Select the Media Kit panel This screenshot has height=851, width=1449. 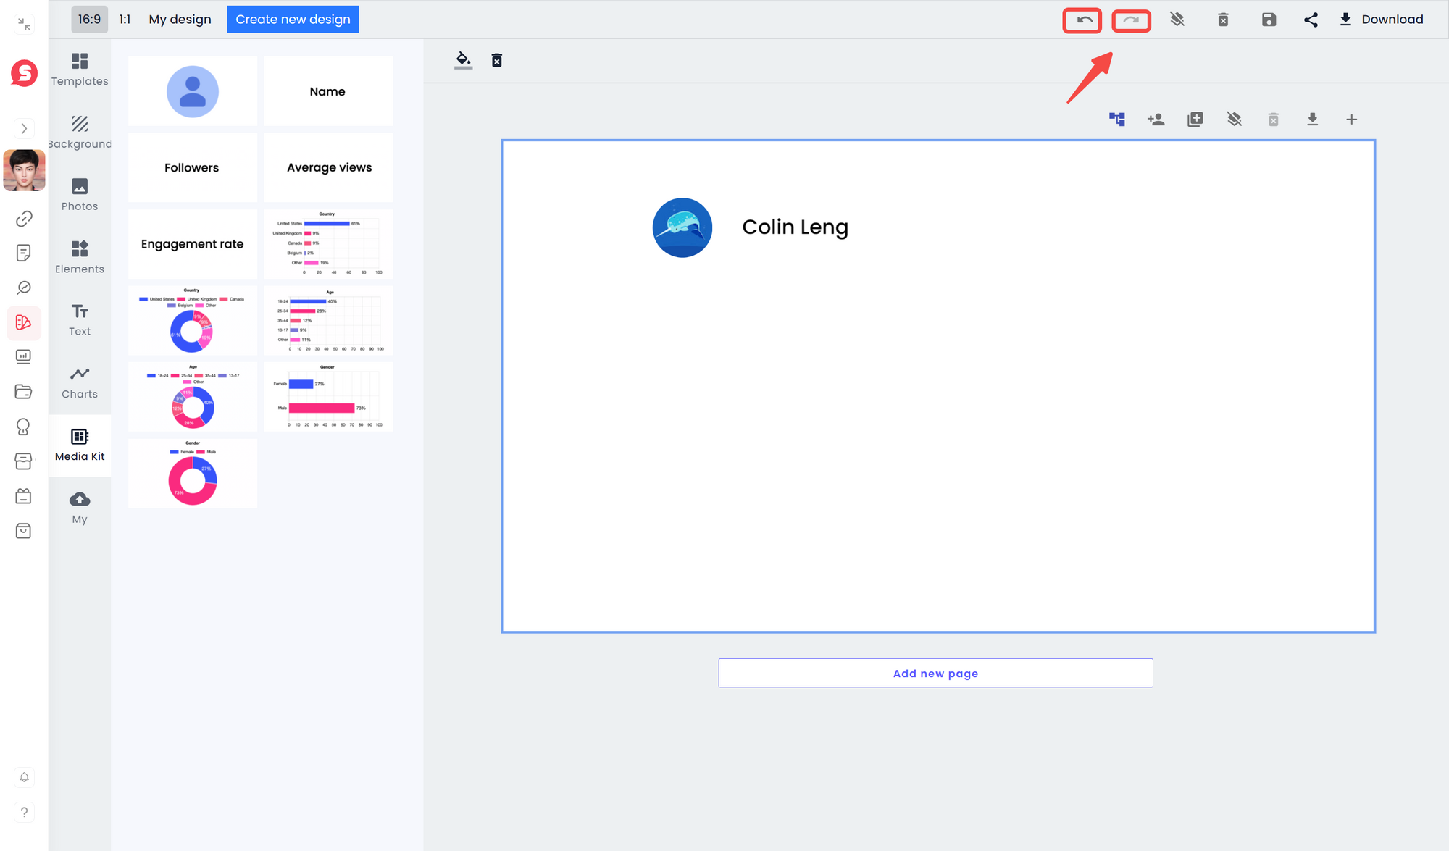click(80, 445)
